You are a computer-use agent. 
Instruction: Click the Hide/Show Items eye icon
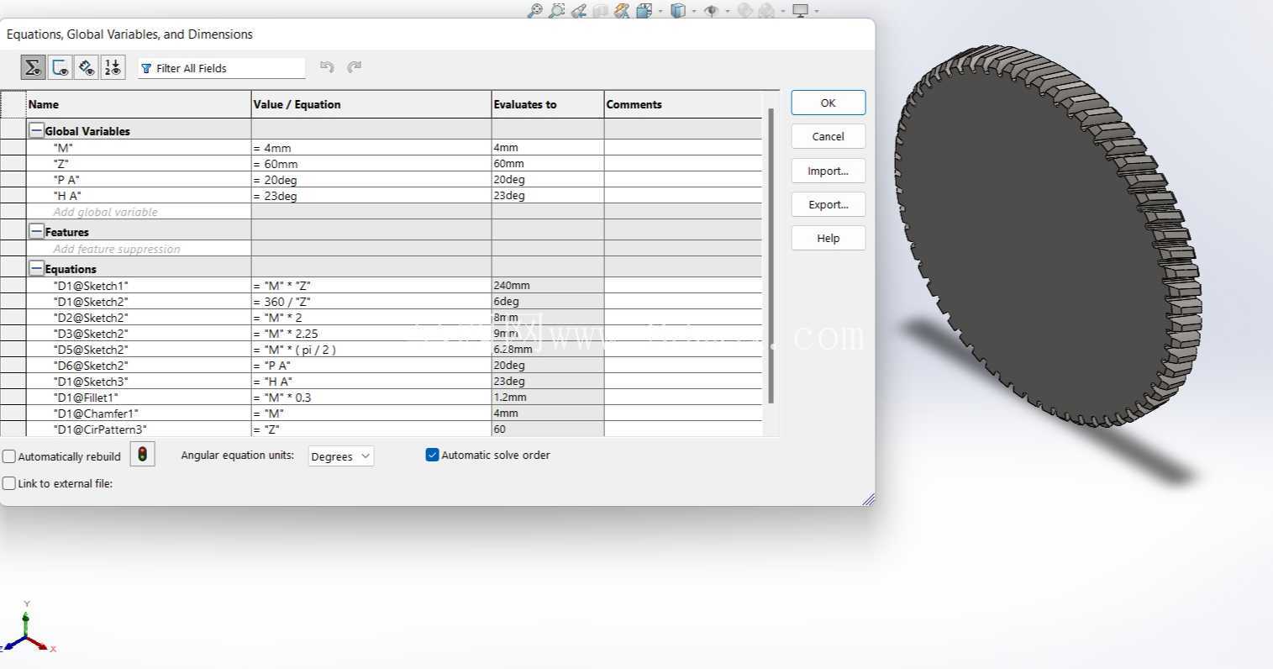coord(711,11)
